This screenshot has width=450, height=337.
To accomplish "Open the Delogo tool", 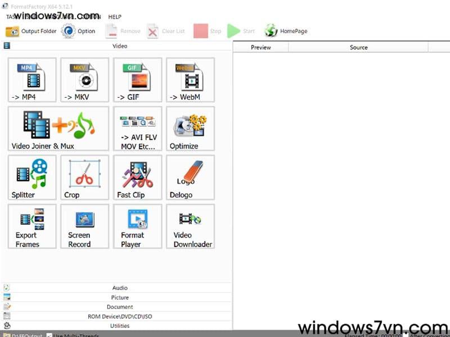I will tap(190, 177).
